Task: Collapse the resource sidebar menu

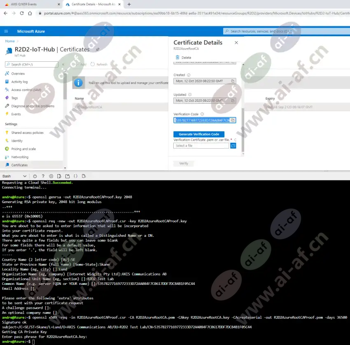Action: (x=63, y=64)
